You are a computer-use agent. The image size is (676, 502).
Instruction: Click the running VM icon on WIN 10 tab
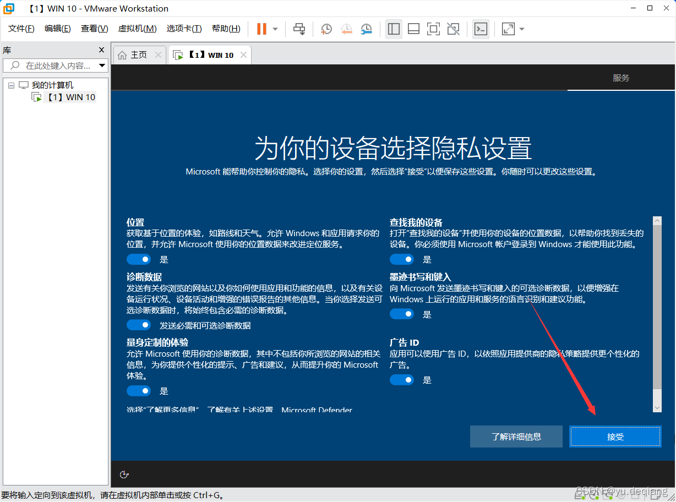tap(178, 55)
